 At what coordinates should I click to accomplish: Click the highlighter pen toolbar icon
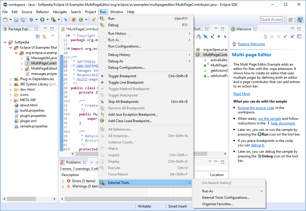[x=93, y=20]
